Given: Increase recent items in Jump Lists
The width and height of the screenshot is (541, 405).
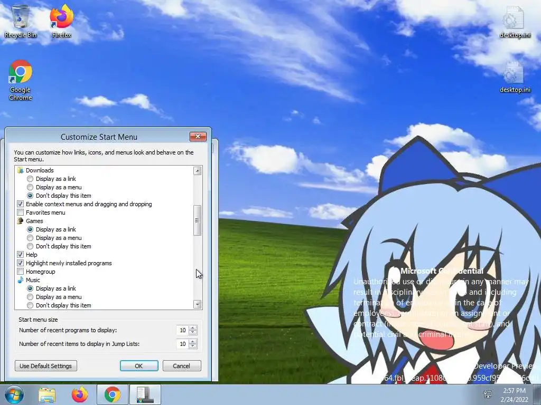Looking at the screenshot, I should 193,342.
